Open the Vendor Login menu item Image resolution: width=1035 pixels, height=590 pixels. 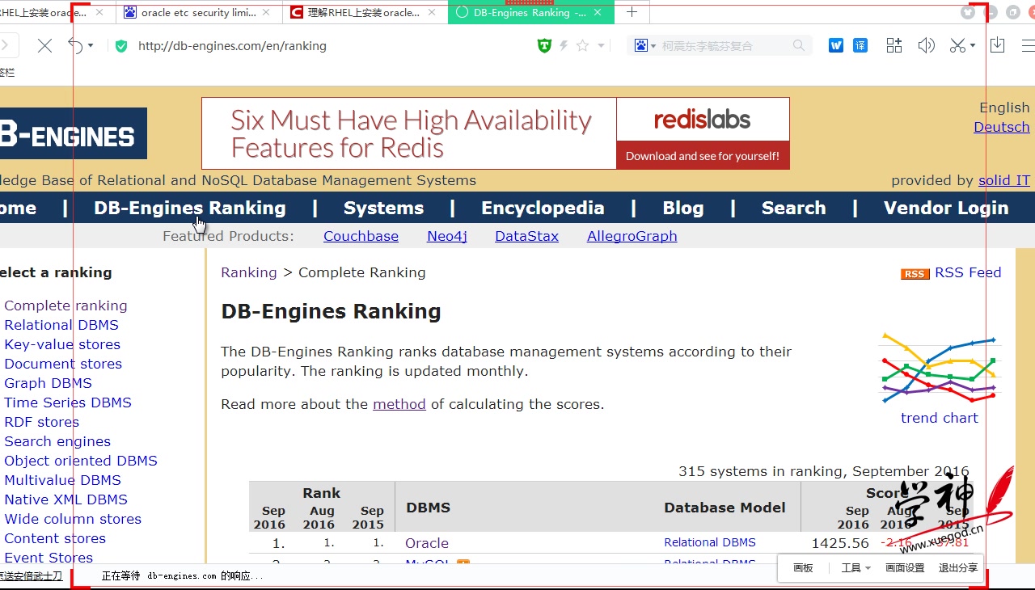tap(946, 208)
